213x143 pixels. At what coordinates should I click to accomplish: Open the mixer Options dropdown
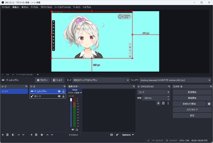(128, 135)
